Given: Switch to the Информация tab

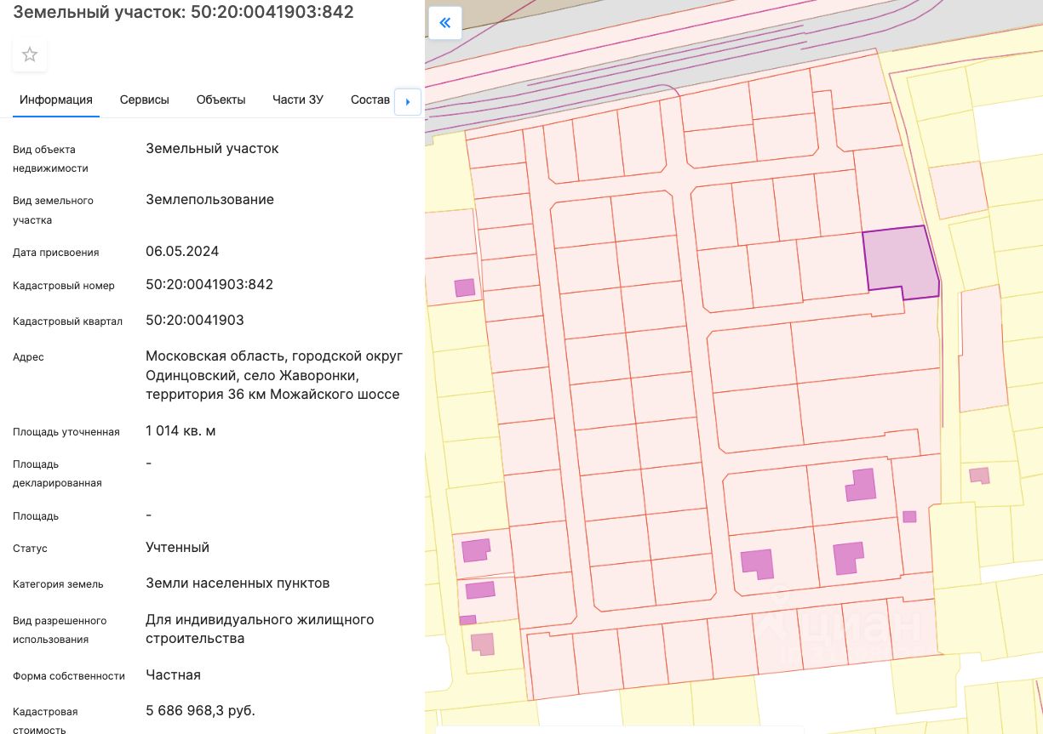Looking at the screenshot, I should coord(56,100).
